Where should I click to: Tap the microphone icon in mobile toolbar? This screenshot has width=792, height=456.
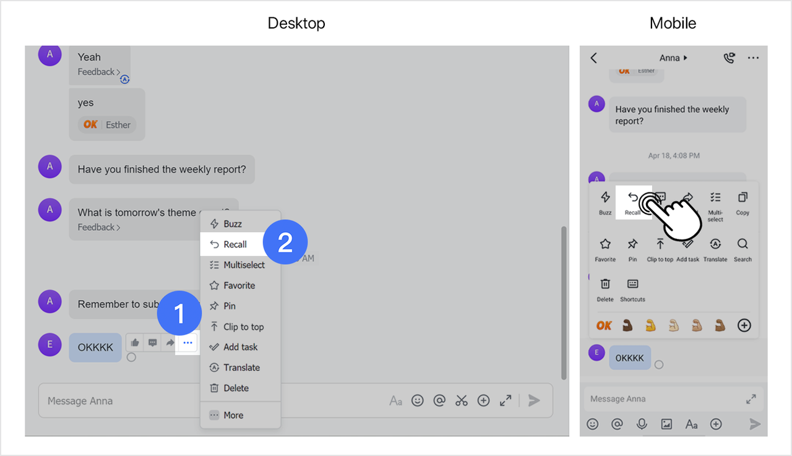642,424
